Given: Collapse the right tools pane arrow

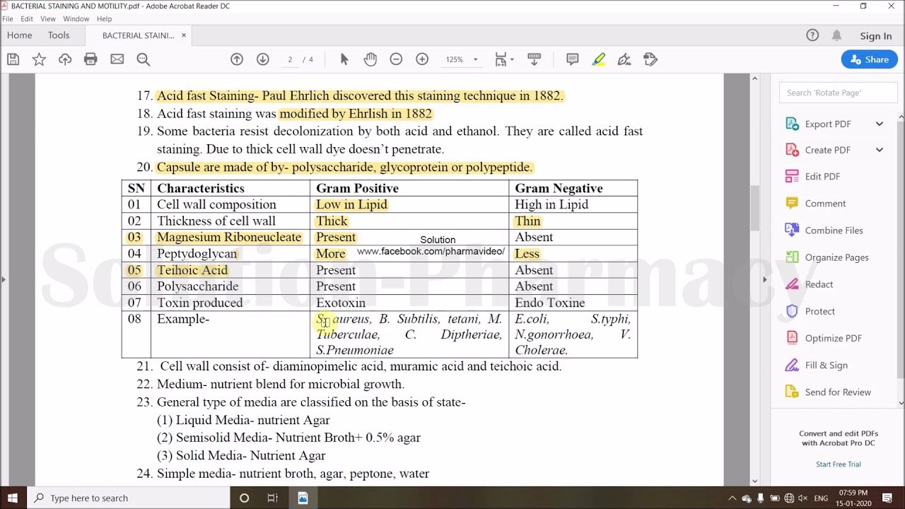Looking at the screenshot, I should (764, 280).
